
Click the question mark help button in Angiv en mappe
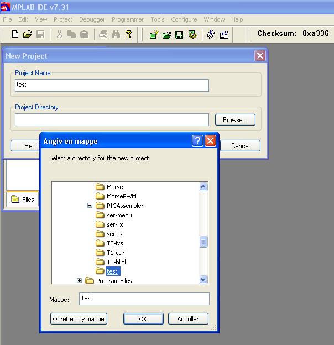tap(197, 140)
